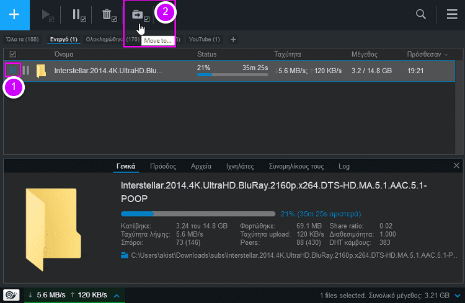Expand the speed panel arrow in status bar
465x303 pixels.
point(117,296)
